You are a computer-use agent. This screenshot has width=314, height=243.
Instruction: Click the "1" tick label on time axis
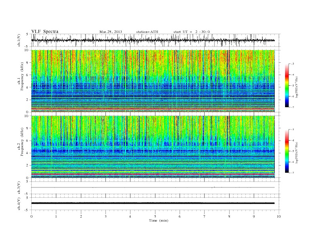point(56,216)
